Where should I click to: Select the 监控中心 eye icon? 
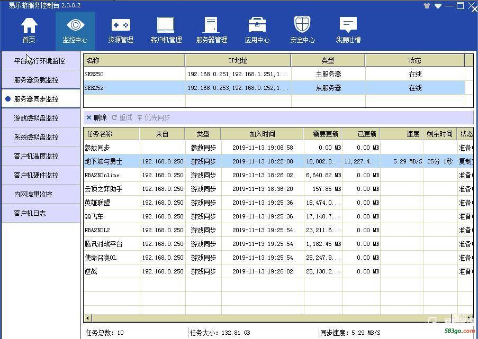75,31
